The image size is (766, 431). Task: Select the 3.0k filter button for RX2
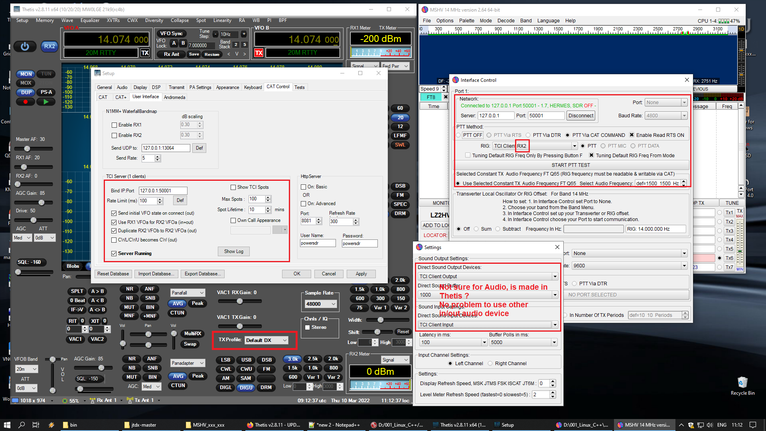pyautogui.click(x=293, y=359)
